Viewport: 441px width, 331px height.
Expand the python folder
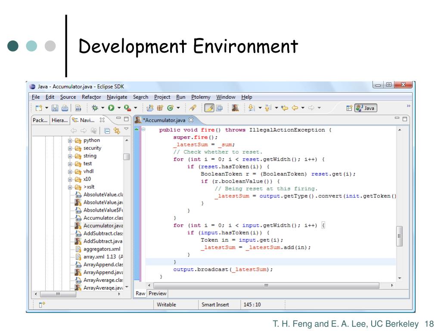pyautogui.click(x=70, y=141)
